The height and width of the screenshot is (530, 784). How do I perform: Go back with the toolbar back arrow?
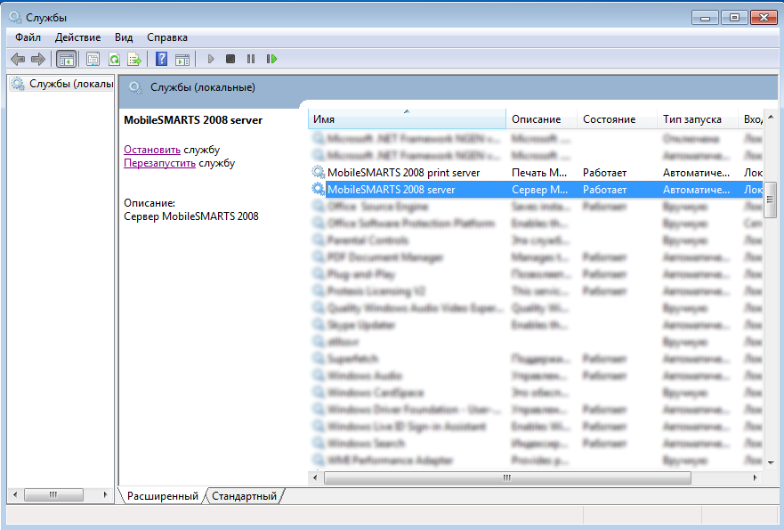[x=18, y=59]
